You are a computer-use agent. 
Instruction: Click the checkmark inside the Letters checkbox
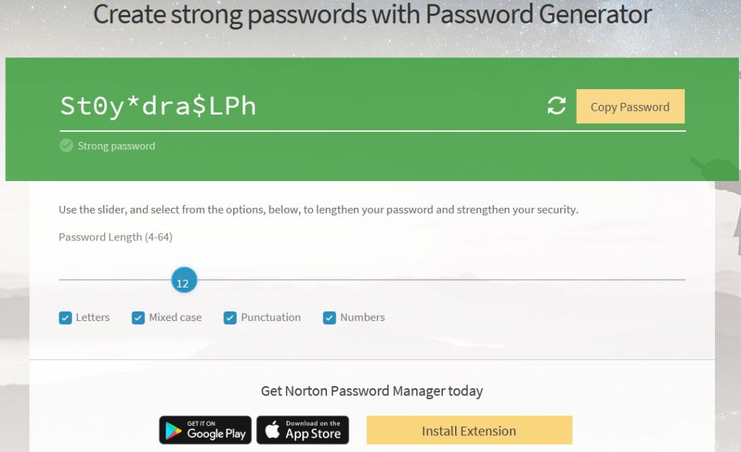click(x=64, y=317)
